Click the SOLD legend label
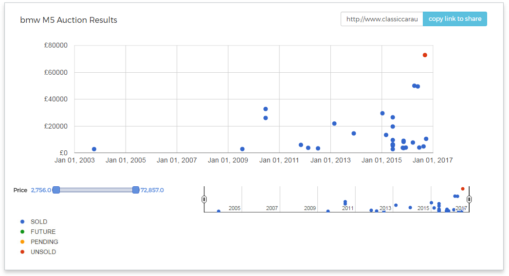The height and width of the screenshot is (276, 509). [x=39, y=222]
